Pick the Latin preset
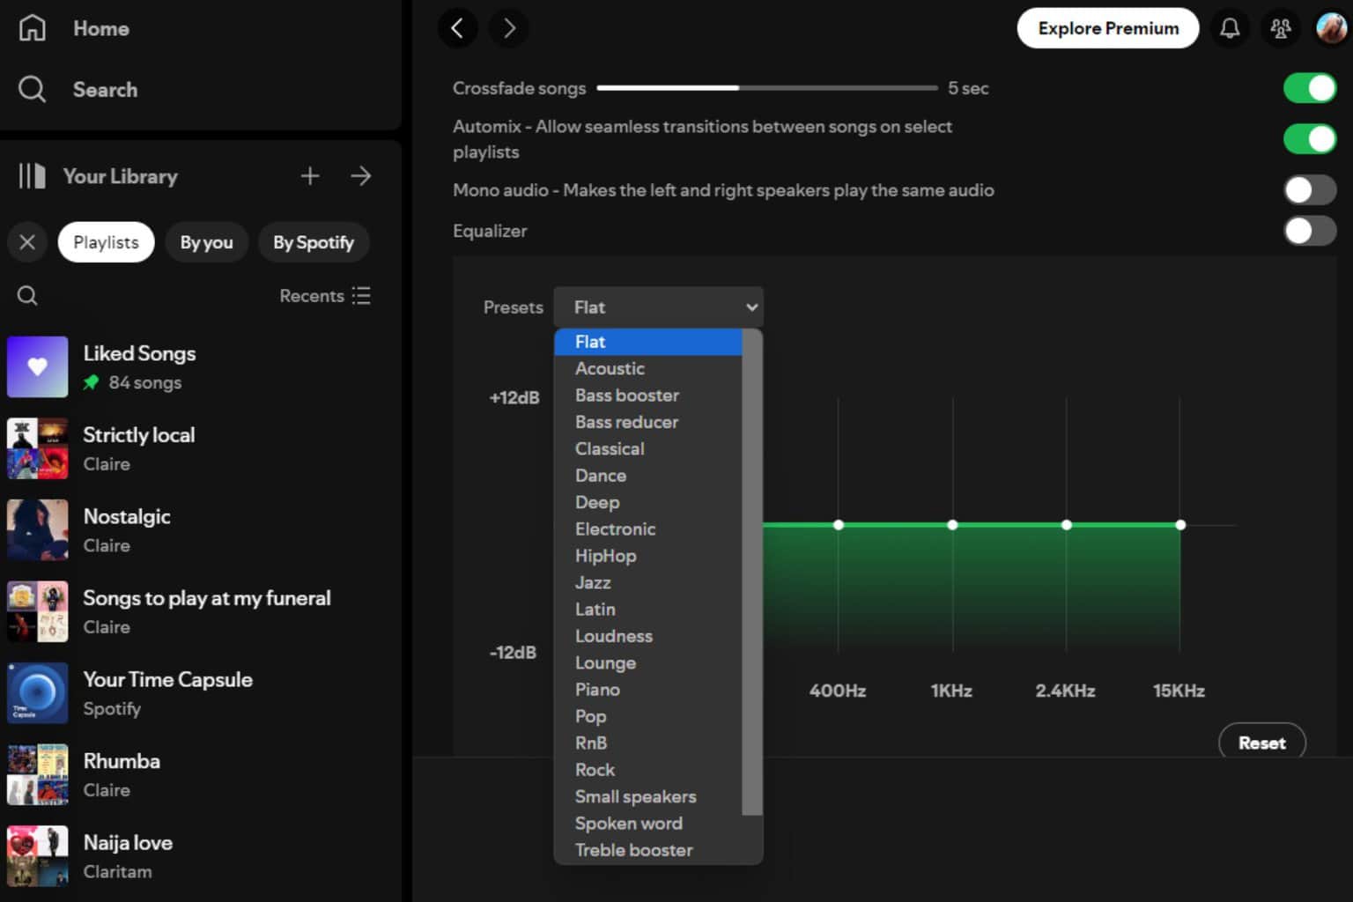Viewport: 1353px width, 902px height. point(648,610)
